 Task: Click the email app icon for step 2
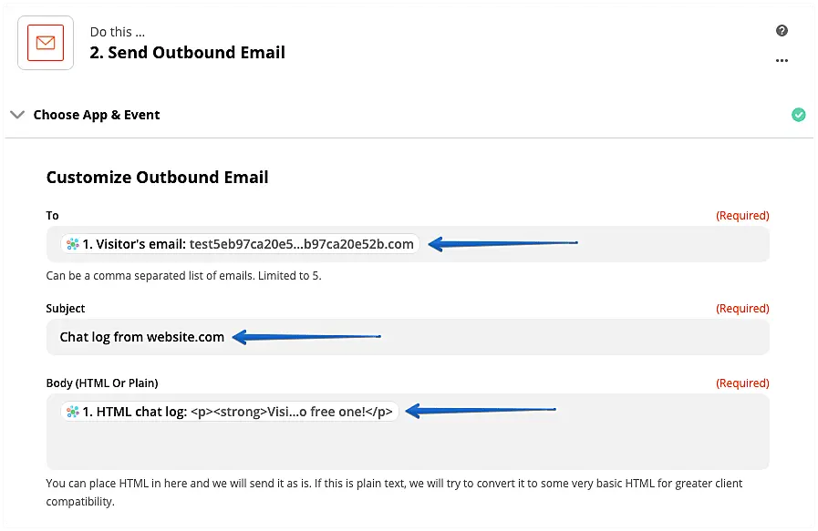(x=46, y=43)
